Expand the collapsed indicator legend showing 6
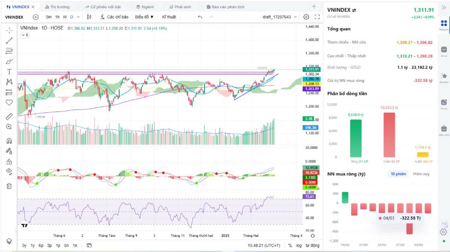This screenshot has height=252, width=450. (25, 35)
